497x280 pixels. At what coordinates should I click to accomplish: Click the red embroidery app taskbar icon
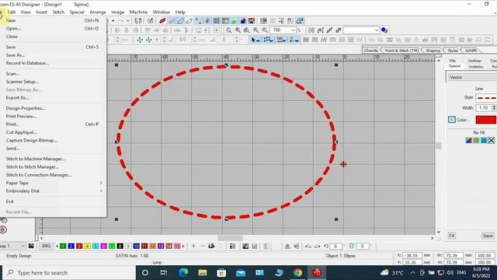[x=316, y=272]
